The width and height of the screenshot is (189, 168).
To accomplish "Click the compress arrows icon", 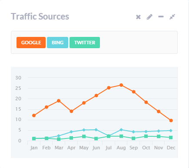I will [x=172, y=17].
